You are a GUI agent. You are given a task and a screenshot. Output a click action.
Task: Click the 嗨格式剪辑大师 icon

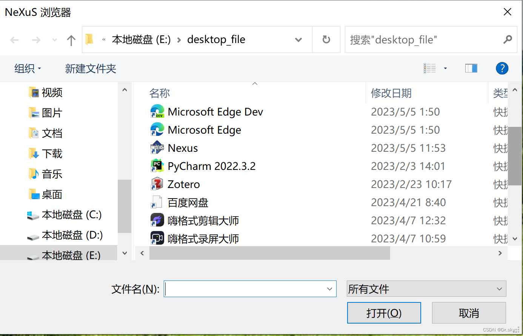(157, 220)
